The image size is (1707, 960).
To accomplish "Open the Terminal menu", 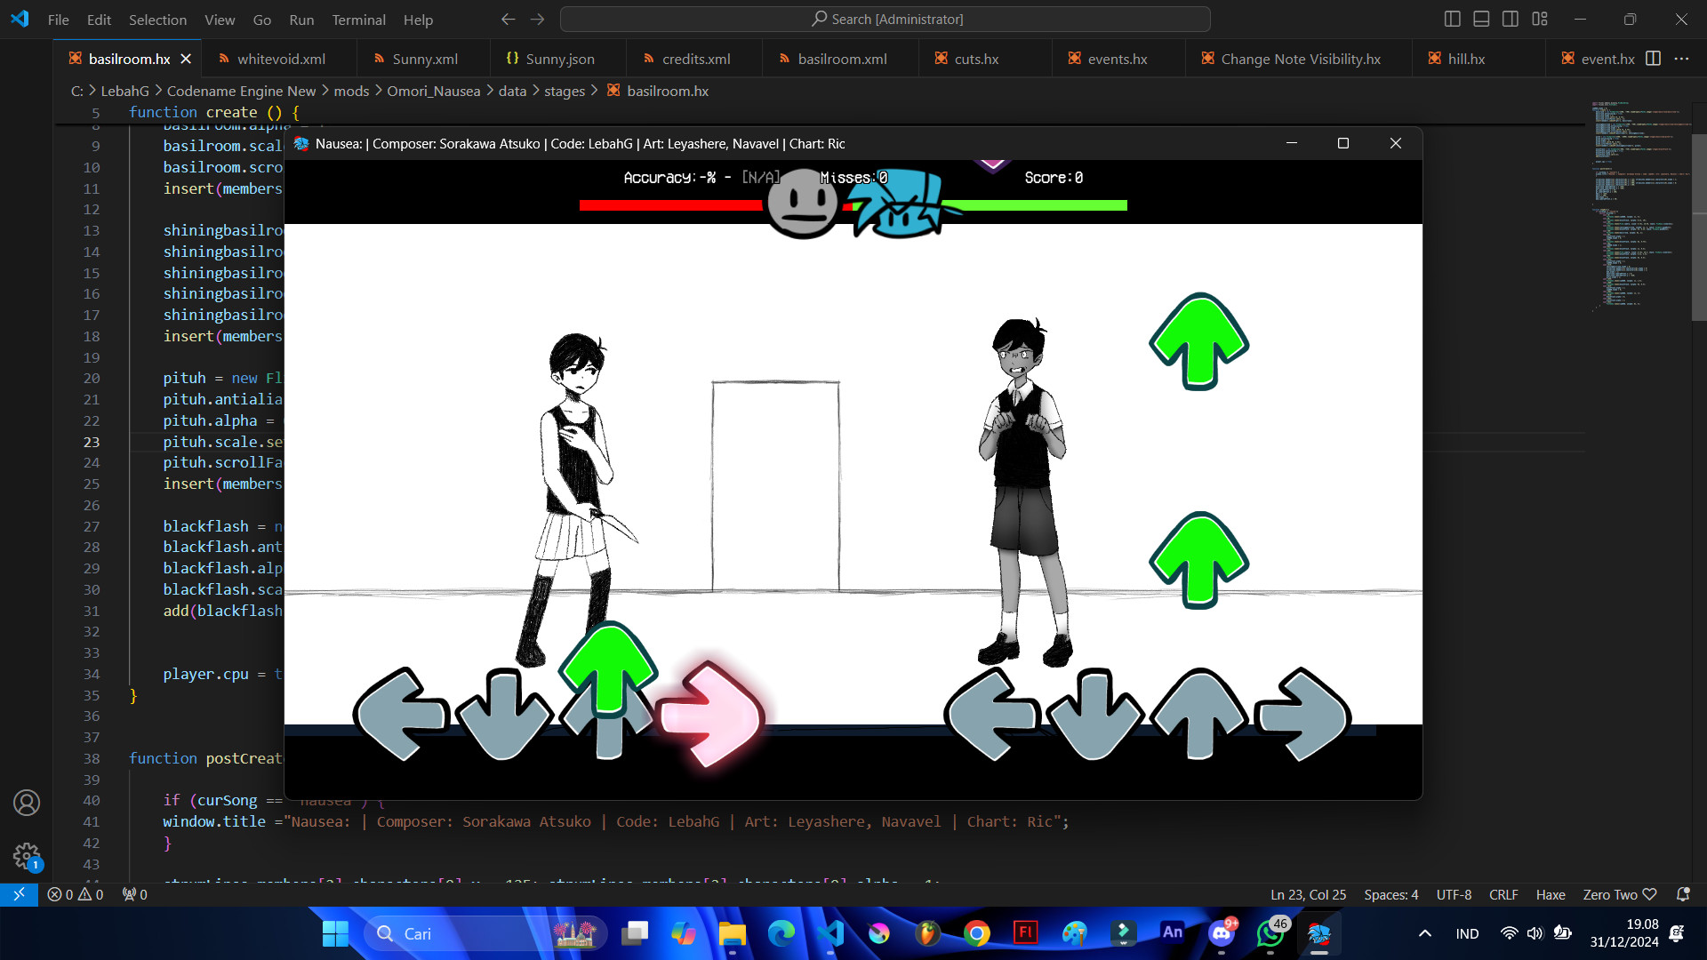I will point(358,19).
